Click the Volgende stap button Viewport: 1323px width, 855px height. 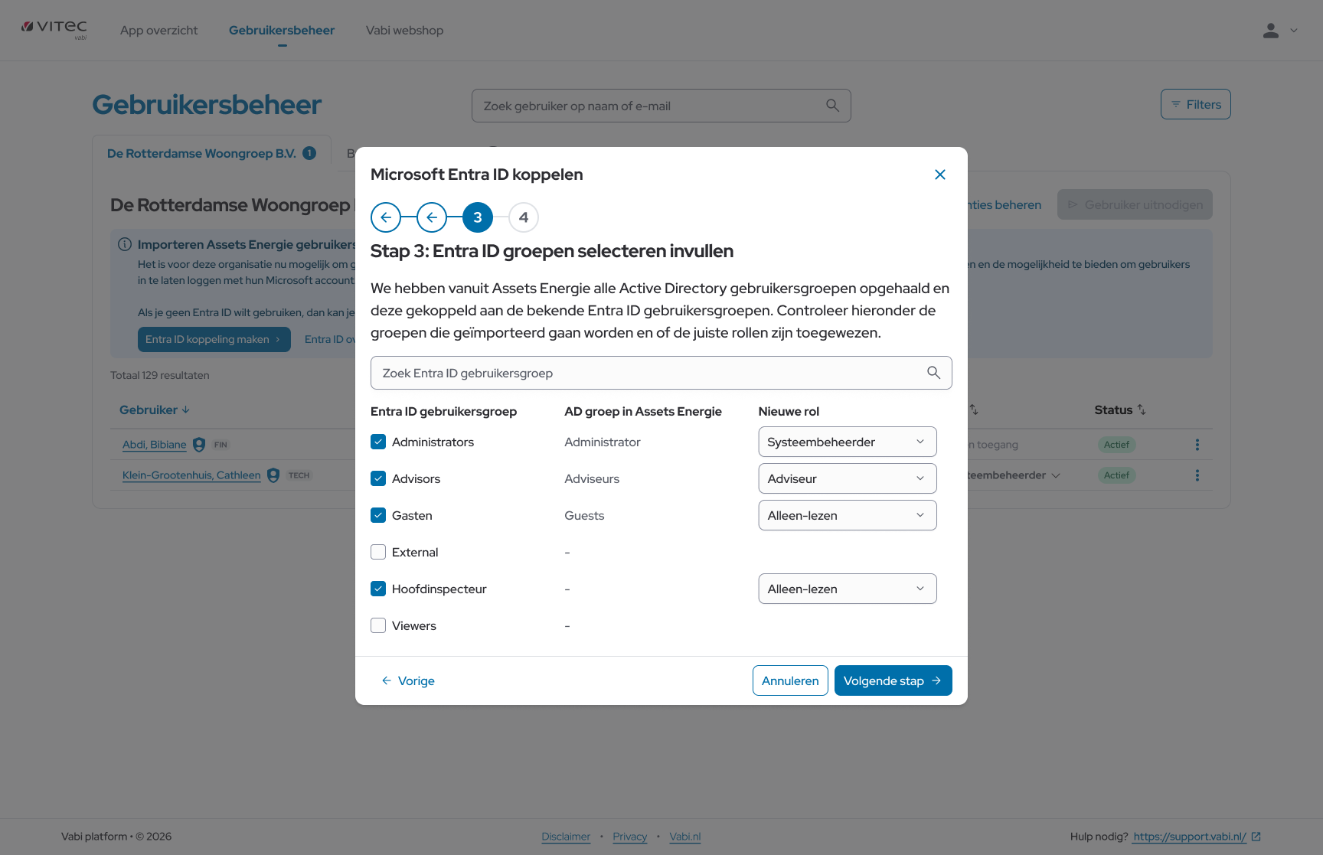893,680
